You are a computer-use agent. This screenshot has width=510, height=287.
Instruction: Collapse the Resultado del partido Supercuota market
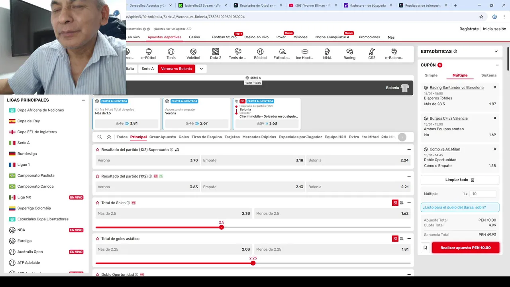coord(409,150)
